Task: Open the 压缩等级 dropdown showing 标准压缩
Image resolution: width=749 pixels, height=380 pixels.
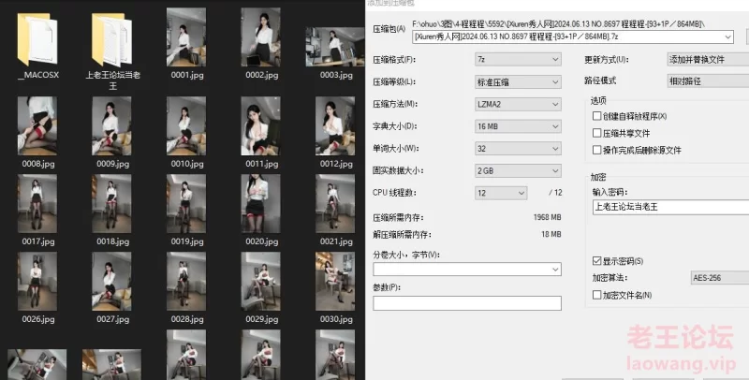Action: pos(518,82)
